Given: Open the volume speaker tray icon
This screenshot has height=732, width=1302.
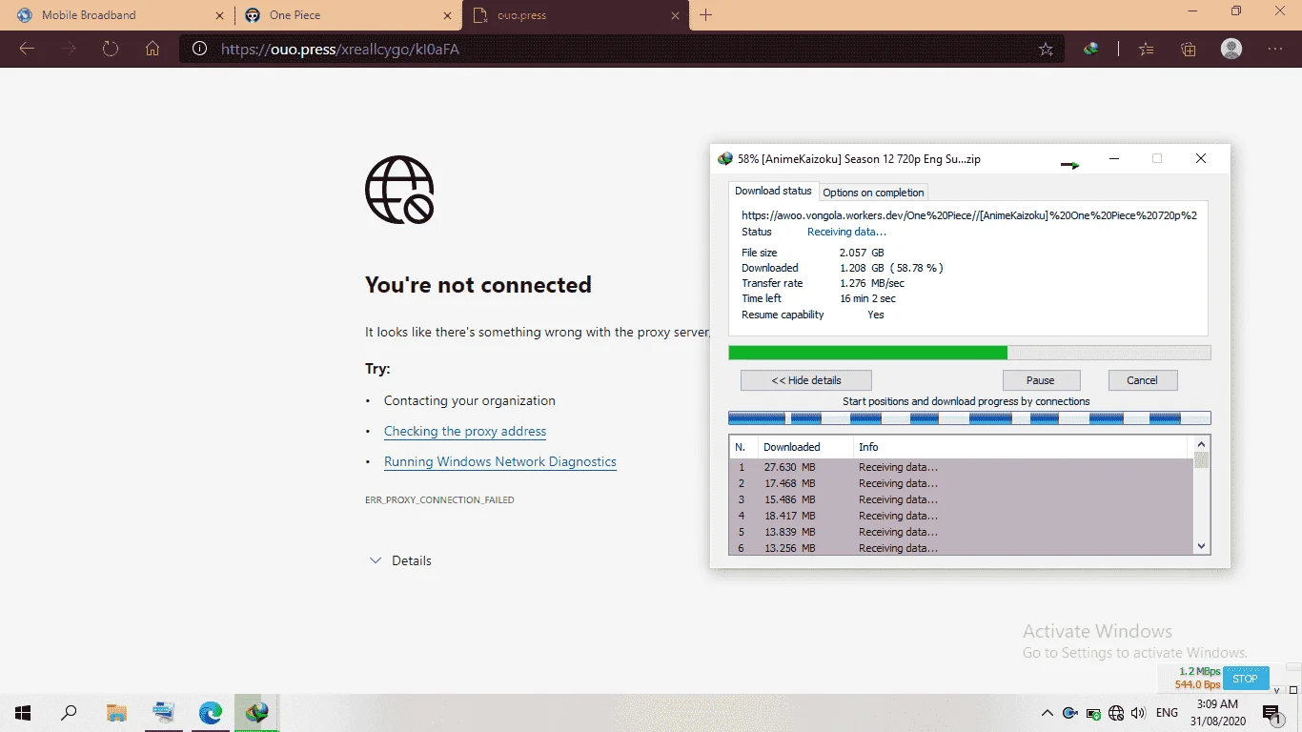Looking at the screenshot, I should coord(1137,713).
